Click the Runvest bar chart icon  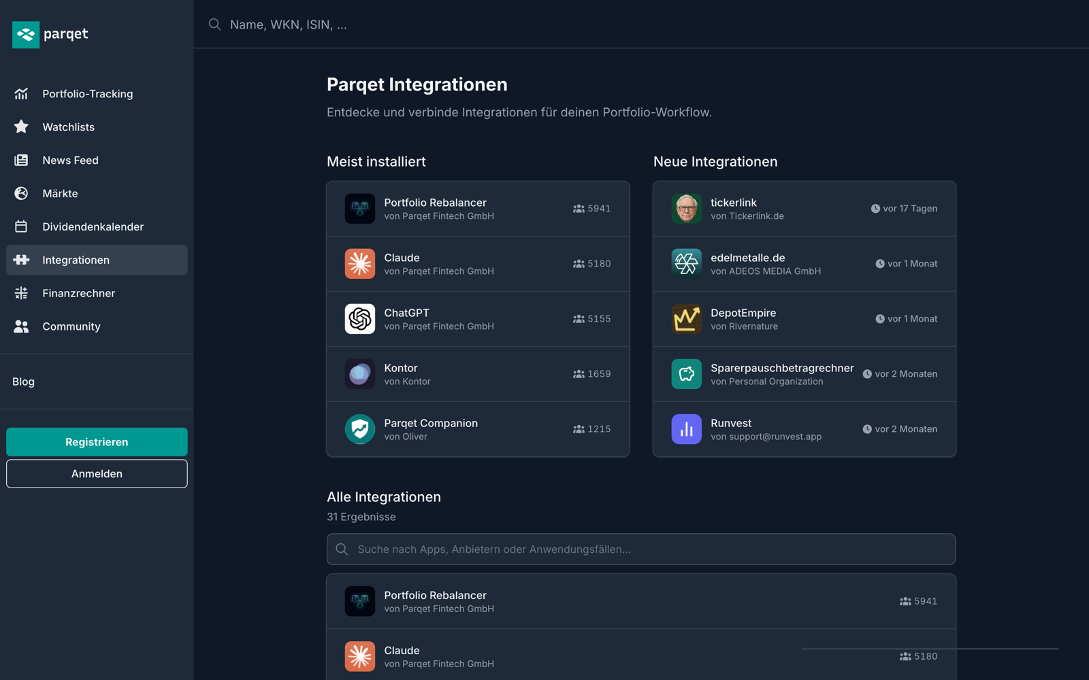pos(687,429)
